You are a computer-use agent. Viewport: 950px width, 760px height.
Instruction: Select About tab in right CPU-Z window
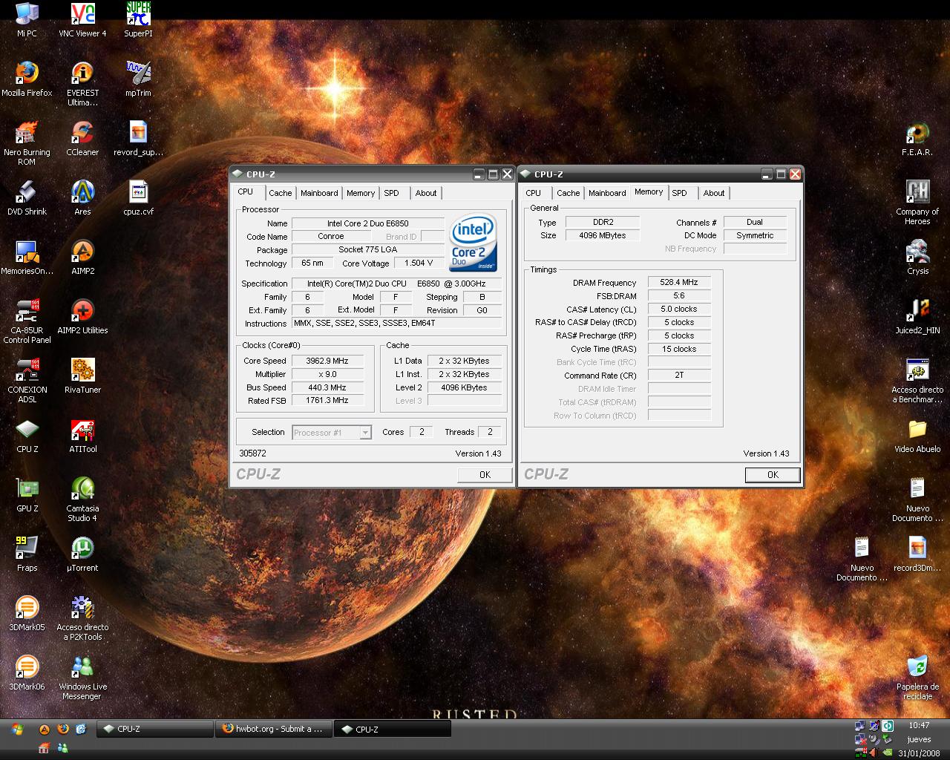point(714,193)
